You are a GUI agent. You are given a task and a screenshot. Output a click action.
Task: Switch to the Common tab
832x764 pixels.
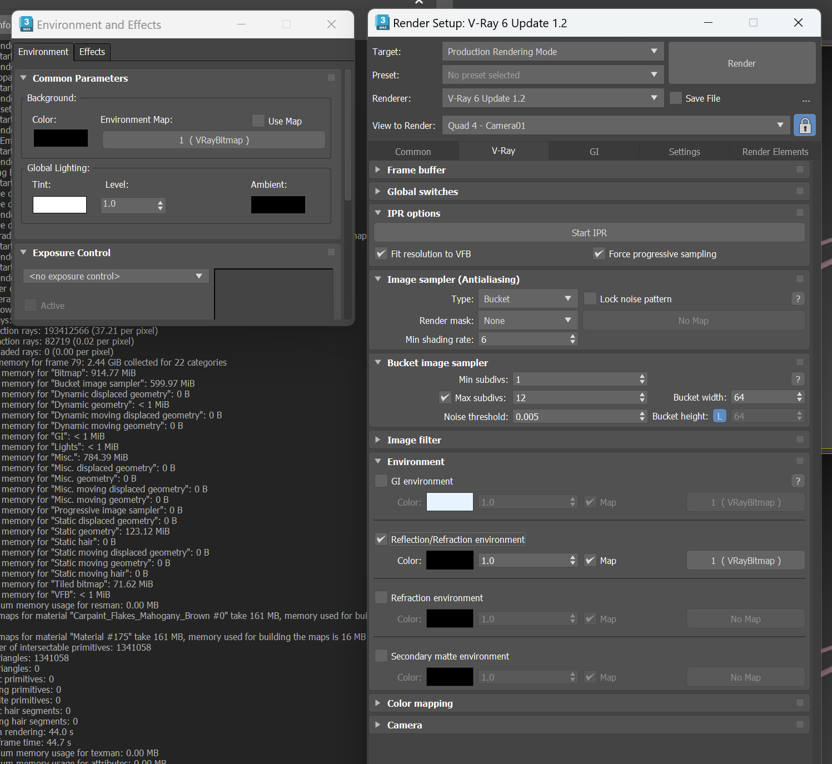click(413, 152)
